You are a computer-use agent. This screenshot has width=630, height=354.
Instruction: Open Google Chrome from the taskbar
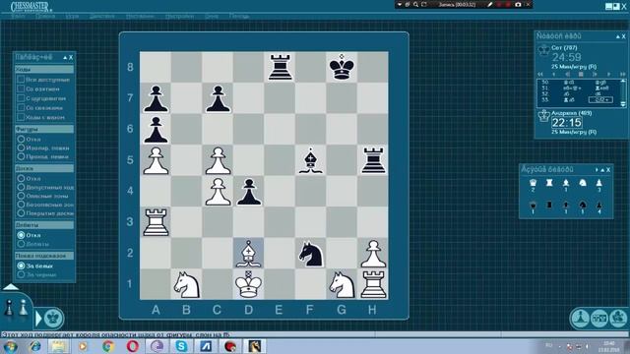tap(107, 346)
